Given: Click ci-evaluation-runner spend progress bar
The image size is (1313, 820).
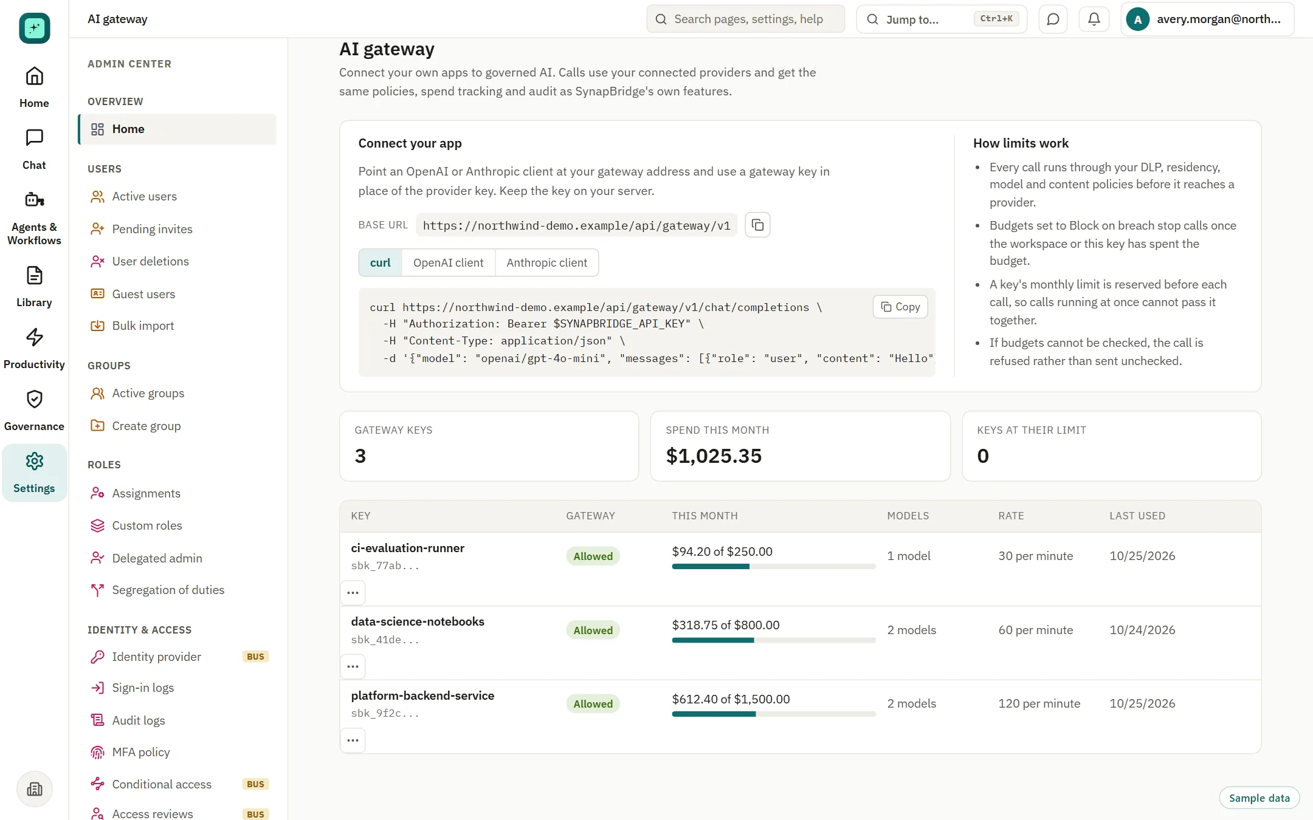Looking at the screenshot, I should [774, 567].
